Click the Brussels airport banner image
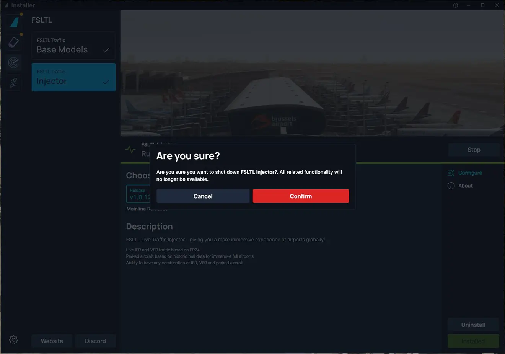The width and height of the screenshot is (505, 354). [313, 73]
